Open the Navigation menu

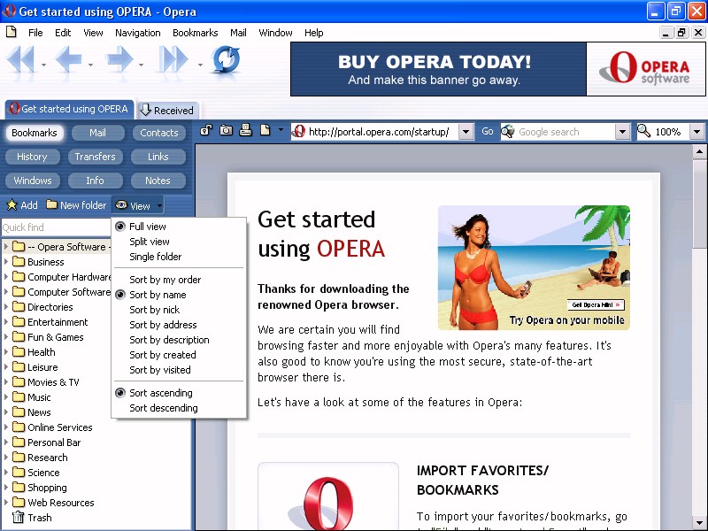click(138, 33)
